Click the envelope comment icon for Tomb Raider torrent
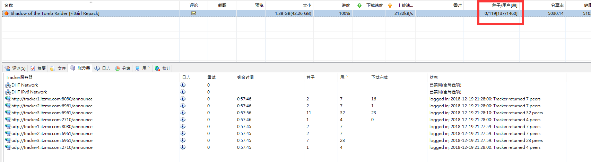The width and height of the screenshot is (591, 162). point(194,13)
